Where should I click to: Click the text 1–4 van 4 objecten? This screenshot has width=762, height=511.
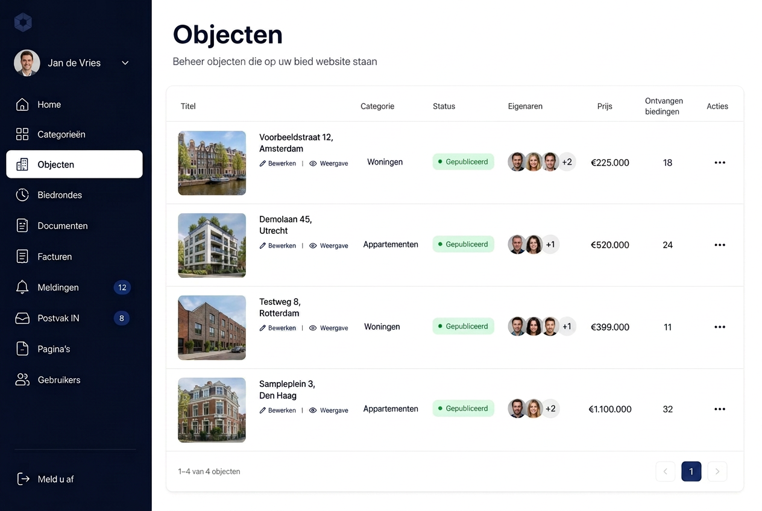[x=209, y=471]
